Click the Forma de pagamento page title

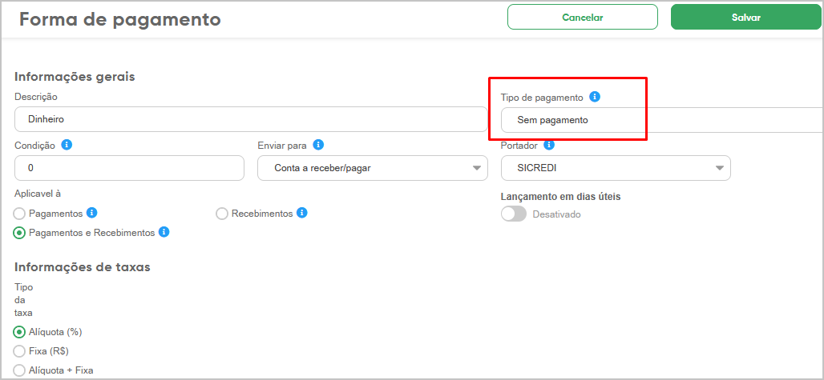click(119, 19)
